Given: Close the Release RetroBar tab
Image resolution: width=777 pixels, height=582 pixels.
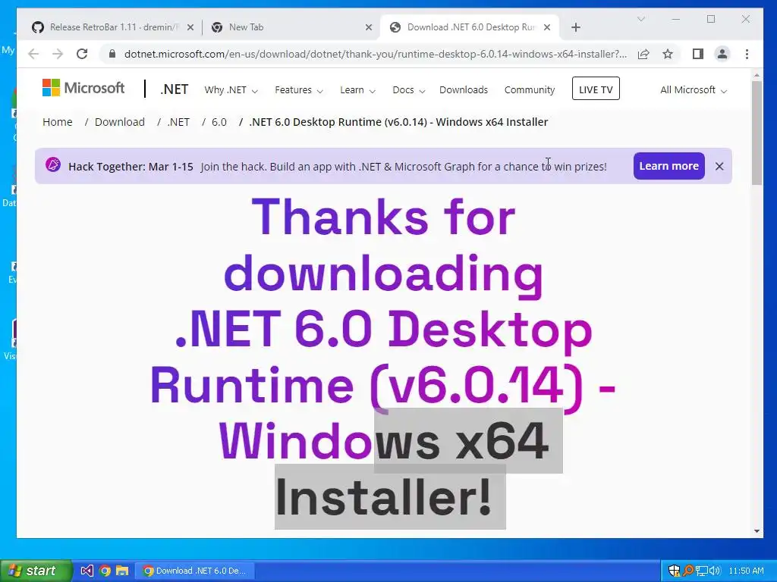Looking at the screenshot, I should pyautogui.click(x=190, y=27).
